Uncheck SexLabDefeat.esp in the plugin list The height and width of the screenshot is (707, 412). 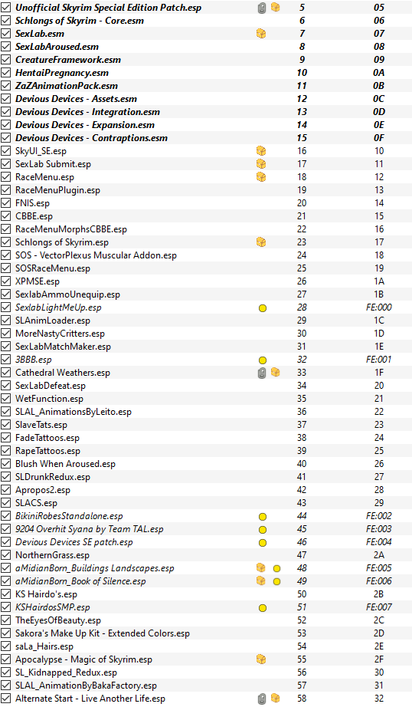click(x=6, y=386)
